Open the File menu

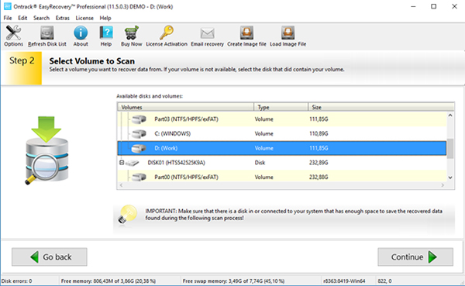(x=8, y=18)
